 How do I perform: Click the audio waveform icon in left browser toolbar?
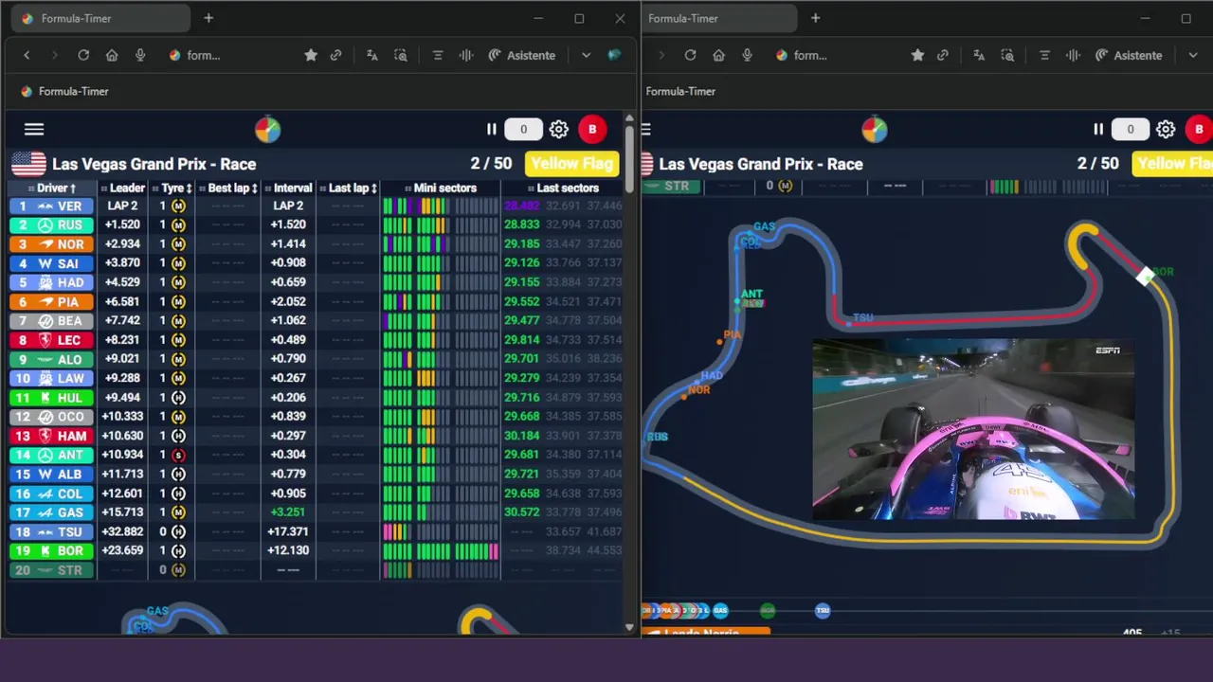[466, 55]
